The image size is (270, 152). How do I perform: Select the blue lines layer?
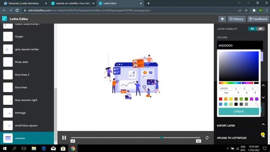click(27, 87)
